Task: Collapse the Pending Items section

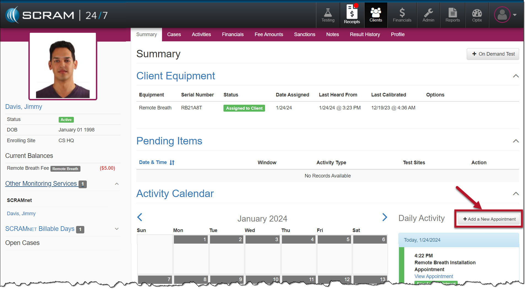Action: click(516, 141)
